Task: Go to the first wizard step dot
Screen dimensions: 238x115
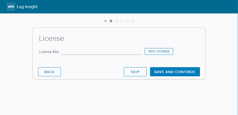Action: 106,21
